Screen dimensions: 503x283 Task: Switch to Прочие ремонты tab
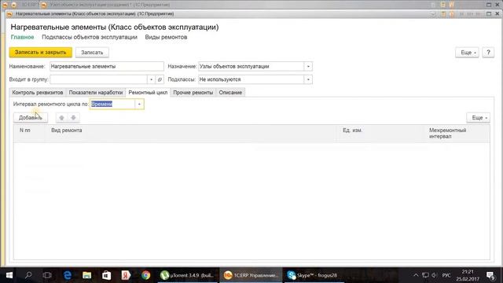[193, 93]
